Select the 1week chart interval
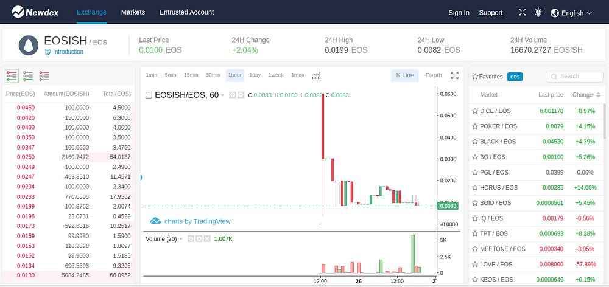 276,75
